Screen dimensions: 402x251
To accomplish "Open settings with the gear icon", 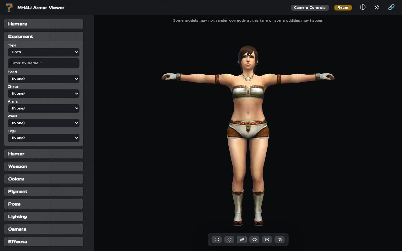I will pos(377,7).
